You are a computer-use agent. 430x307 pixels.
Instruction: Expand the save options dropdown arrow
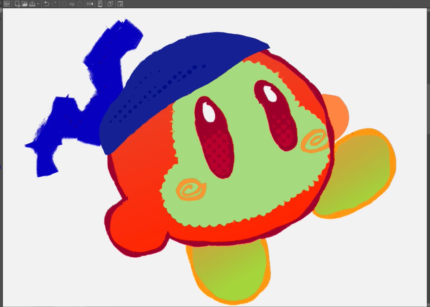click(38, 4)
